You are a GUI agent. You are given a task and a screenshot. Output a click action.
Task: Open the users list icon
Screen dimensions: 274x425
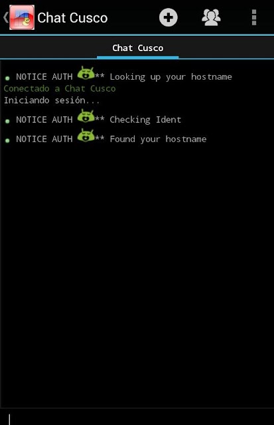211,18
